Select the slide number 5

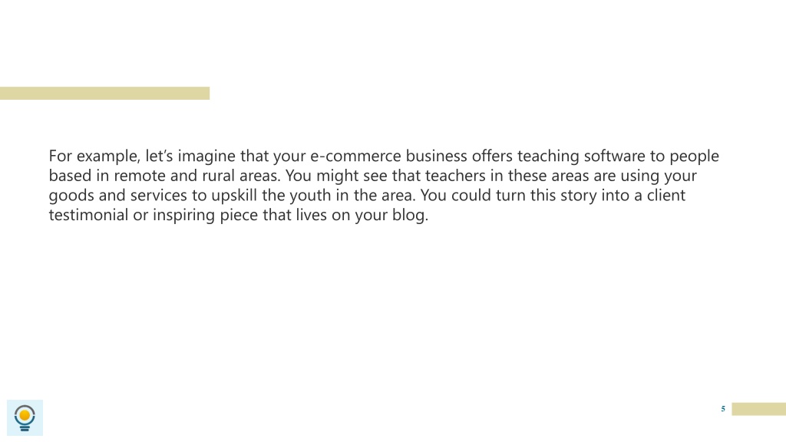point(723,409)
